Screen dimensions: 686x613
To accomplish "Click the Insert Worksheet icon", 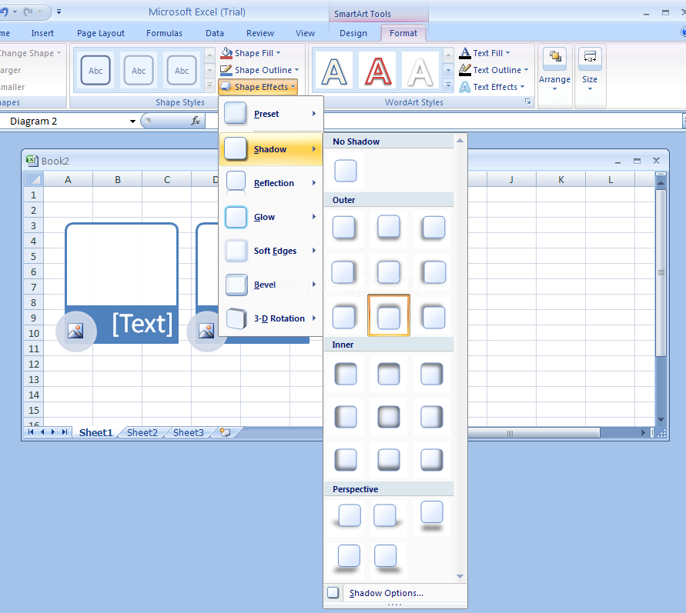I will pos(225,432).
